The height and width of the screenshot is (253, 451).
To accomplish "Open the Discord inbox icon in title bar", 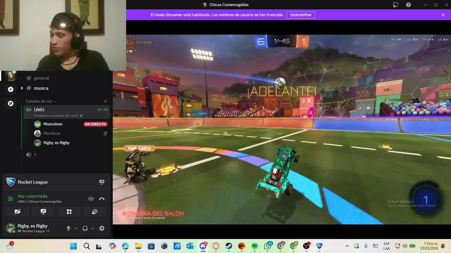I will pos(396,5).
